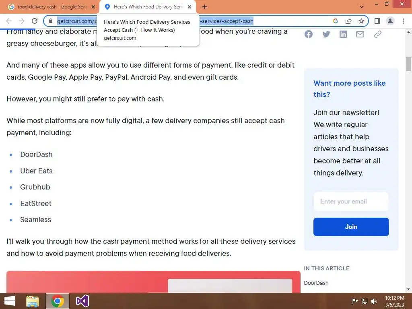Open Chrome three-dot menu
Image resolution: width=412 pixels, height=309 pixels.
[x=403, y=21]
